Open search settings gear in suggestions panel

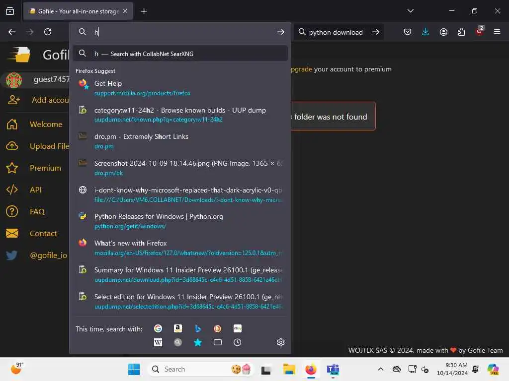pyautogui.click(x=281, y=342)
